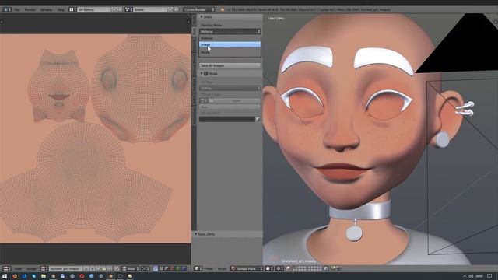Image resolution: width=498 pixels, height=280 pixels.
Task: Open the 3D view pivot point selector
Action: coord(279,268)
